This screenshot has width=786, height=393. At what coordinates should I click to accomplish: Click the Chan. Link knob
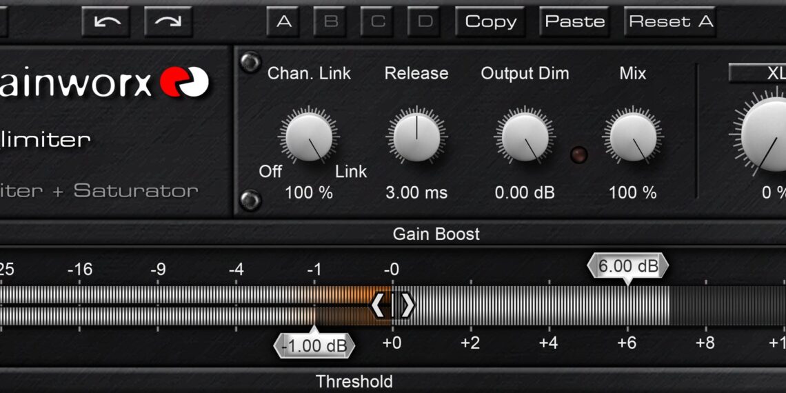[308, 136]
